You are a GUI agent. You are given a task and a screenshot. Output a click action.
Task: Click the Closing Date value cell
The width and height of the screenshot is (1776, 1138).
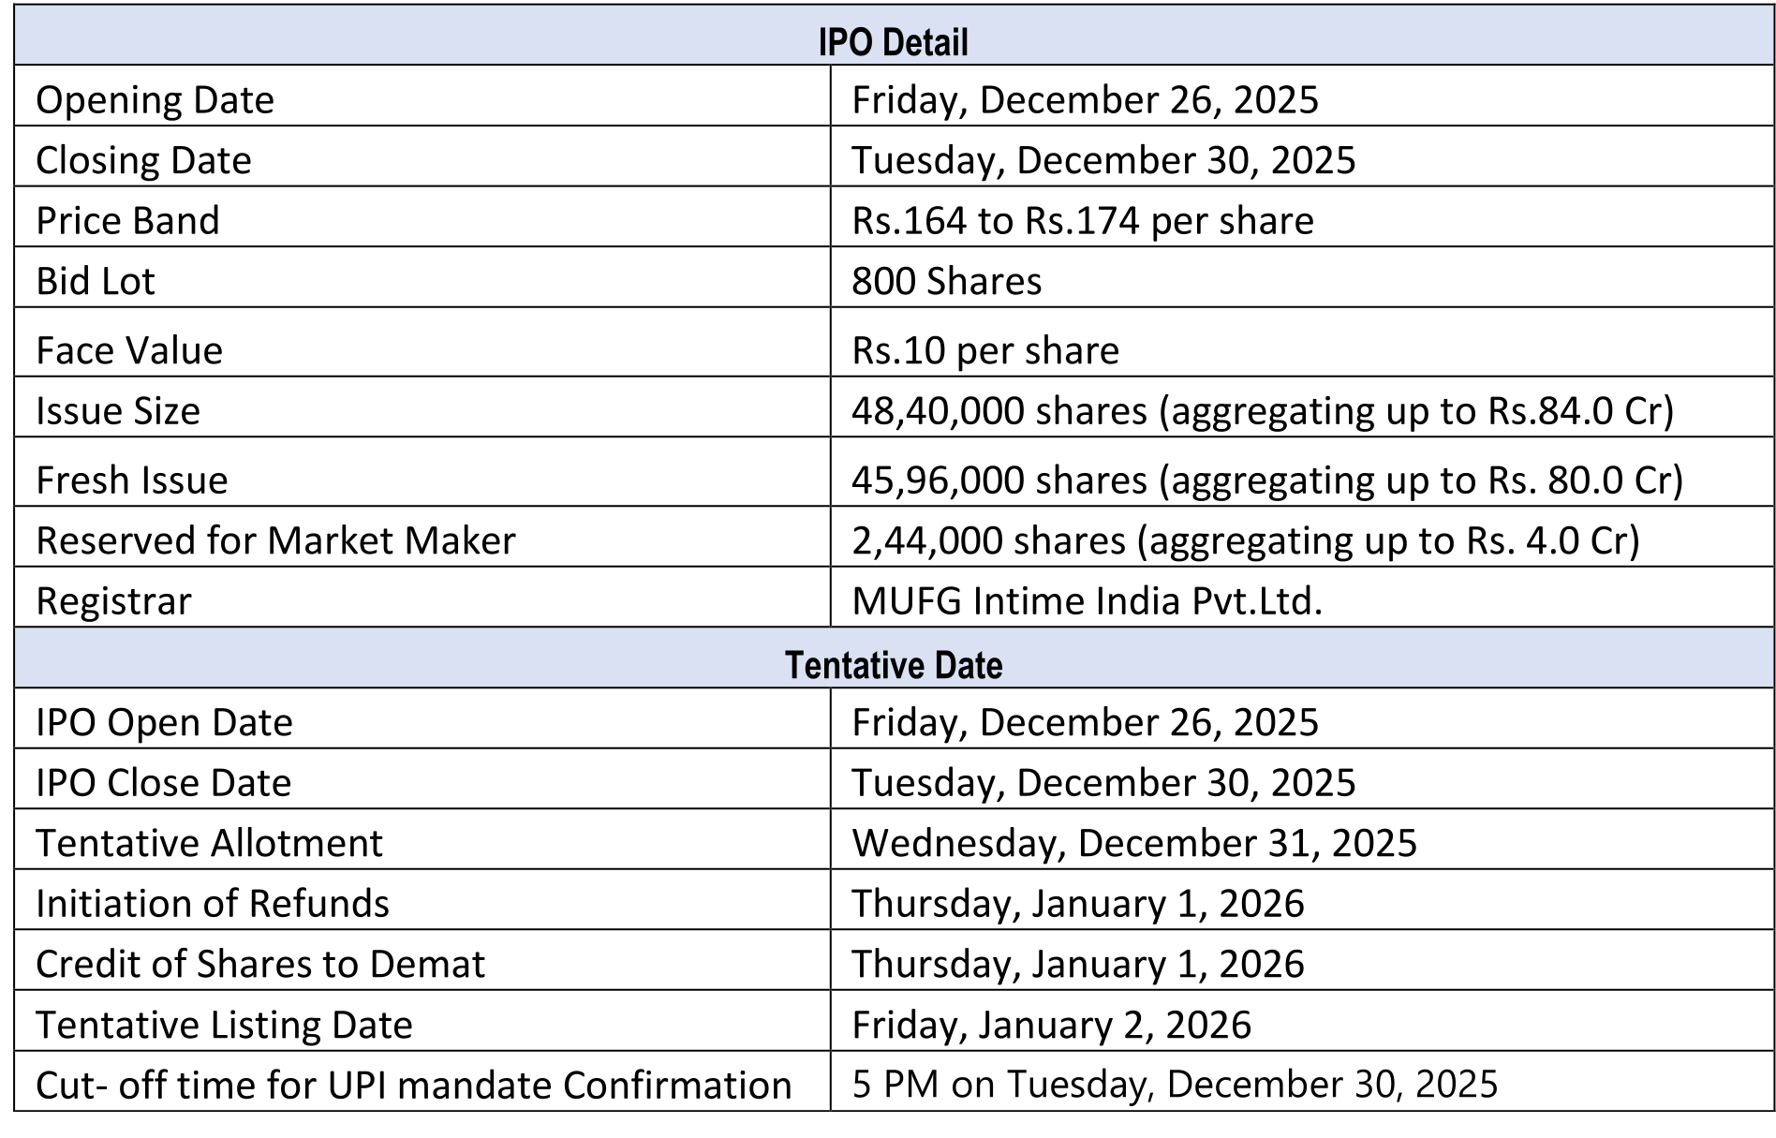pos(1103,160)
